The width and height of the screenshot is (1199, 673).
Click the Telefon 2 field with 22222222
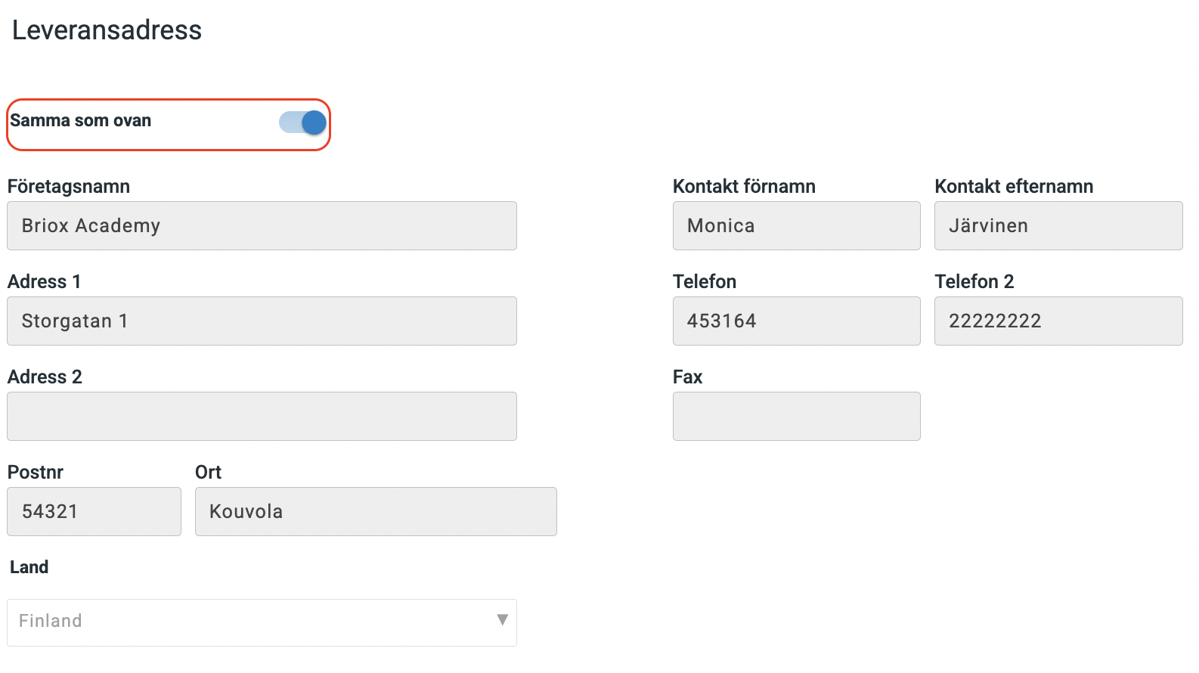click(1058, 321)
